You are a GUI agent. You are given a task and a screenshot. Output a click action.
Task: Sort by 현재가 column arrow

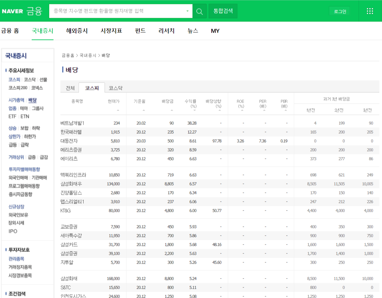pyautogui.click(x=118, y=110)
